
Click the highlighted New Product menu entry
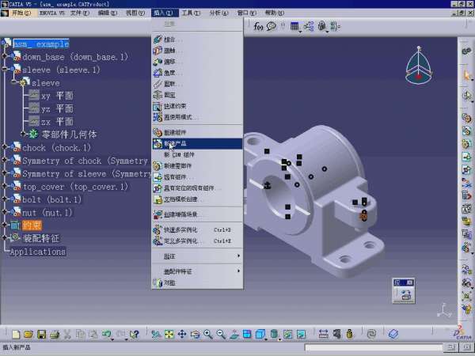pyautogui.click(x=197, y=143)
